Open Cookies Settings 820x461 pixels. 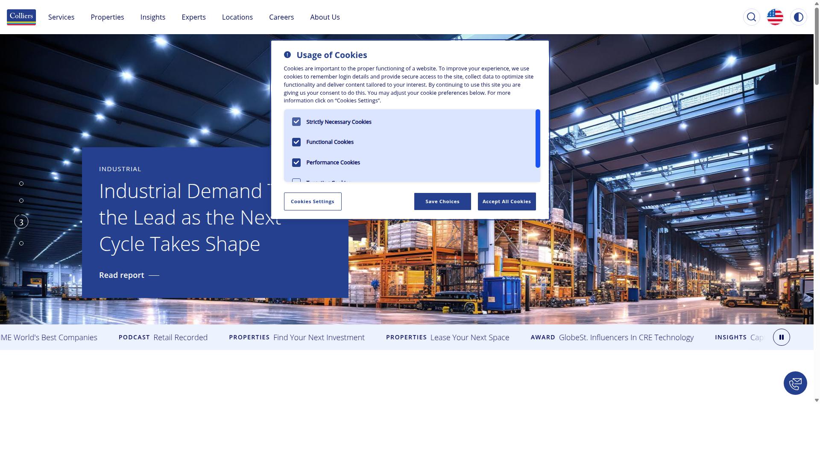[313, 201]
